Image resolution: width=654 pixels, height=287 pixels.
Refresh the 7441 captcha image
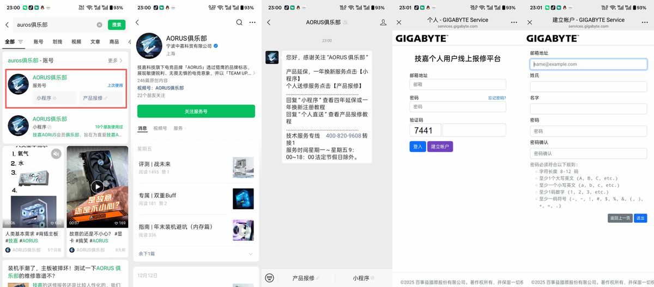point(425,130)
